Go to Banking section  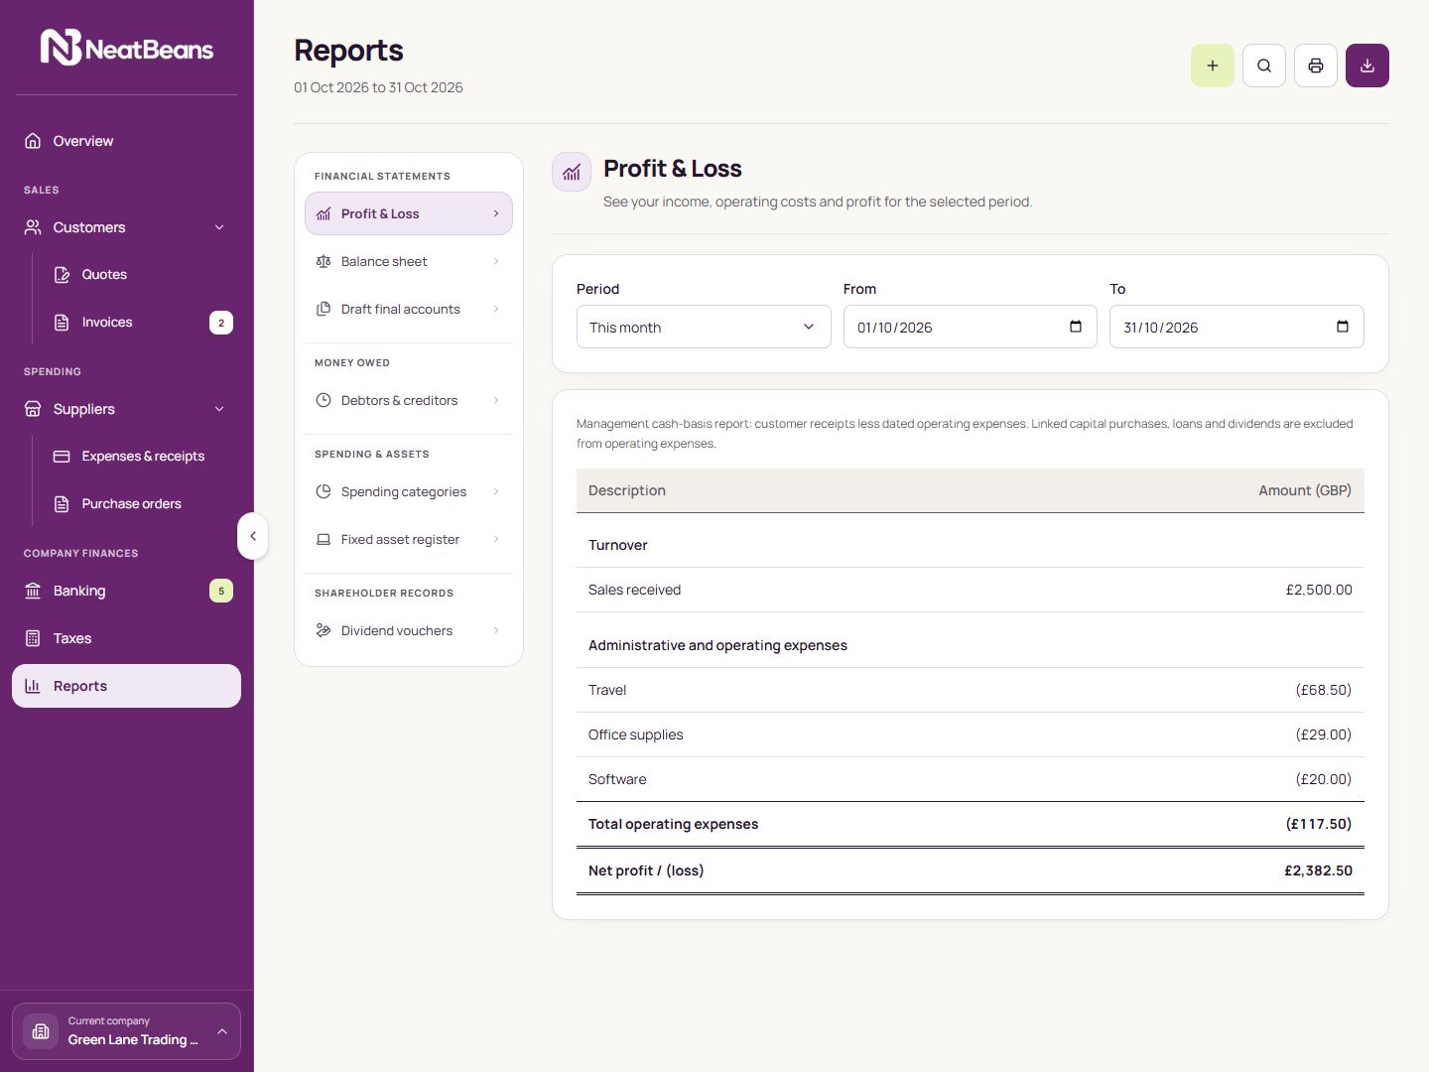(126, 591)
